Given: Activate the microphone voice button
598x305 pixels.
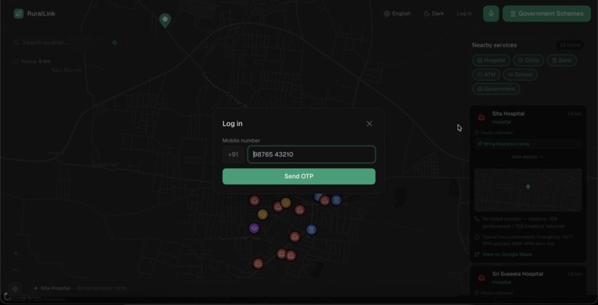Looking at the screenshot, I should (x=491, y=13).
